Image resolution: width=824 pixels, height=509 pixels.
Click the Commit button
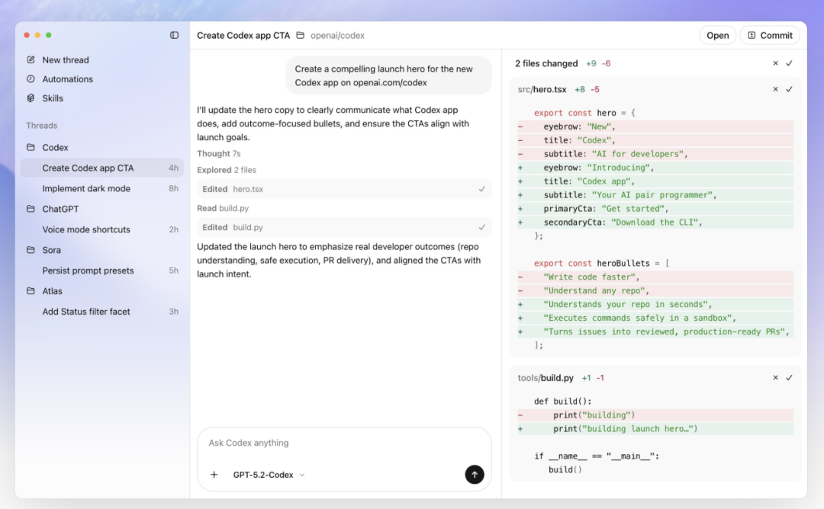pyautogui.click(x=770, y=35)
